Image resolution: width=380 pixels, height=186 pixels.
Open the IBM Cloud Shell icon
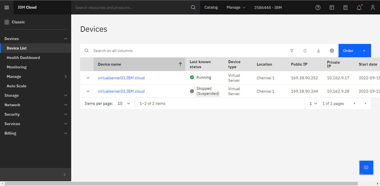pyautogui.click(x=332, y=8)
